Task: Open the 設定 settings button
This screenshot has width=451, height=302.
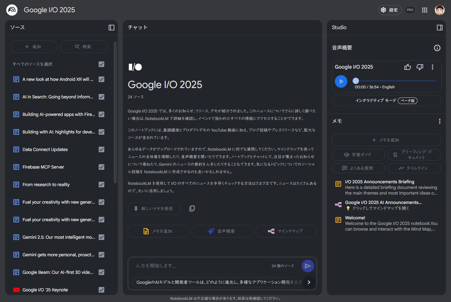Action: [x=390, y=10]
